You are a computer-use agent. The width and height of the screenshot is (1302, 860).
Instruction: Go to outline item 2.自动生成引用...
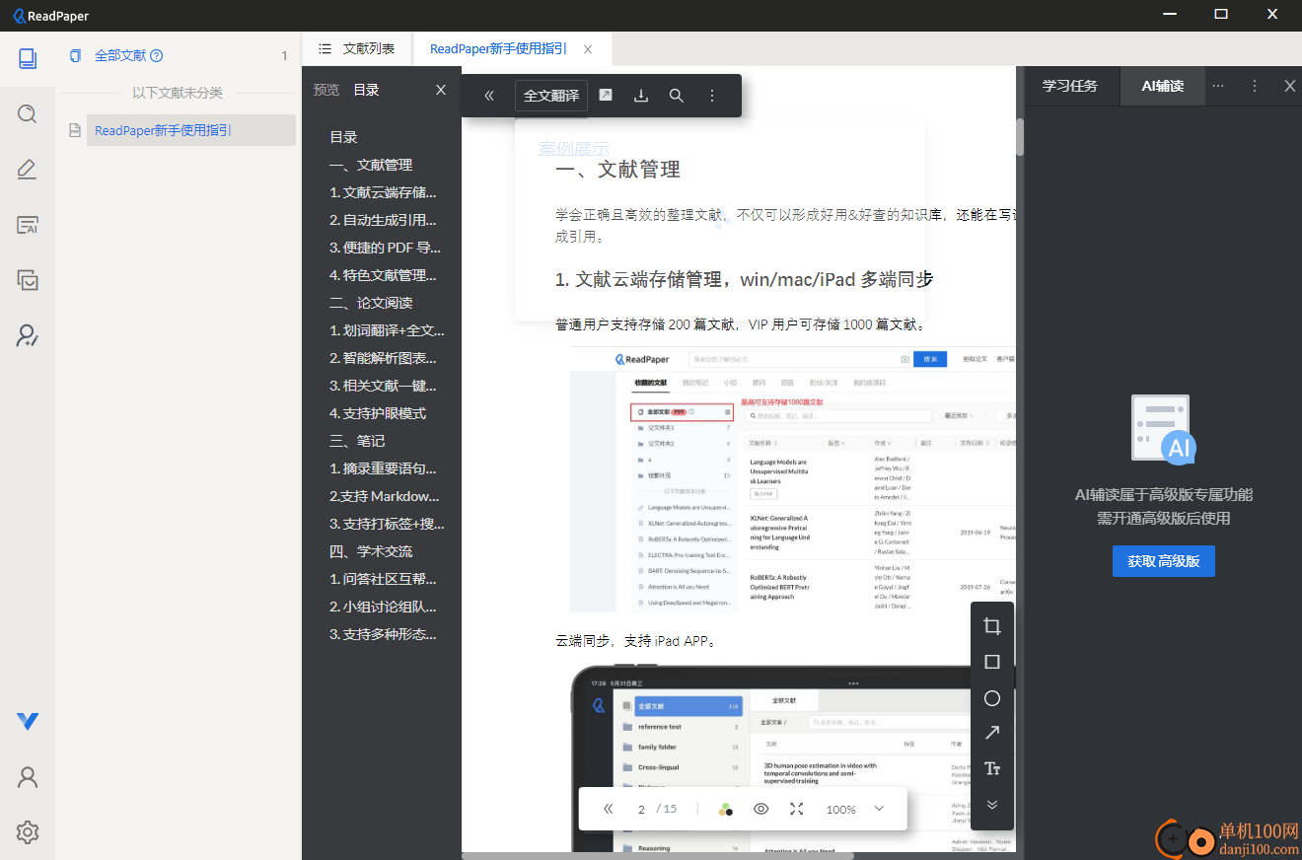click(x=383, y=220)
